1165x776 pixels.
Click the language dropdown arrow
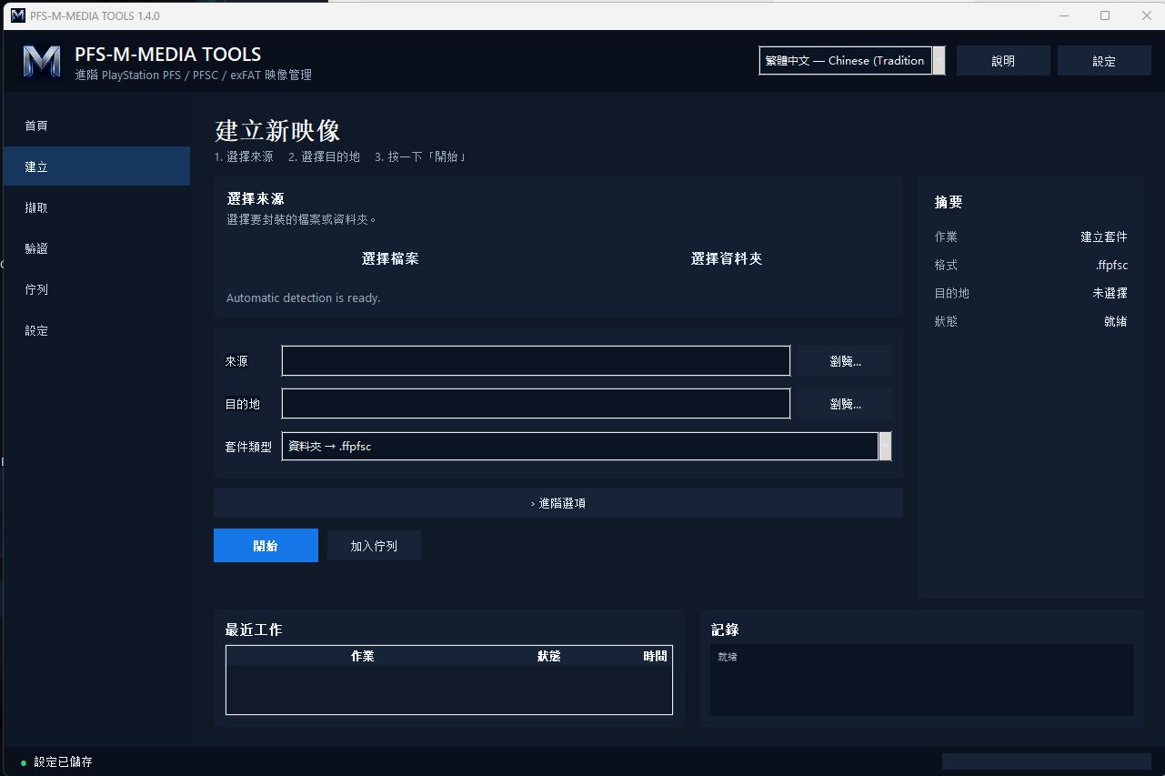(939, 61)
